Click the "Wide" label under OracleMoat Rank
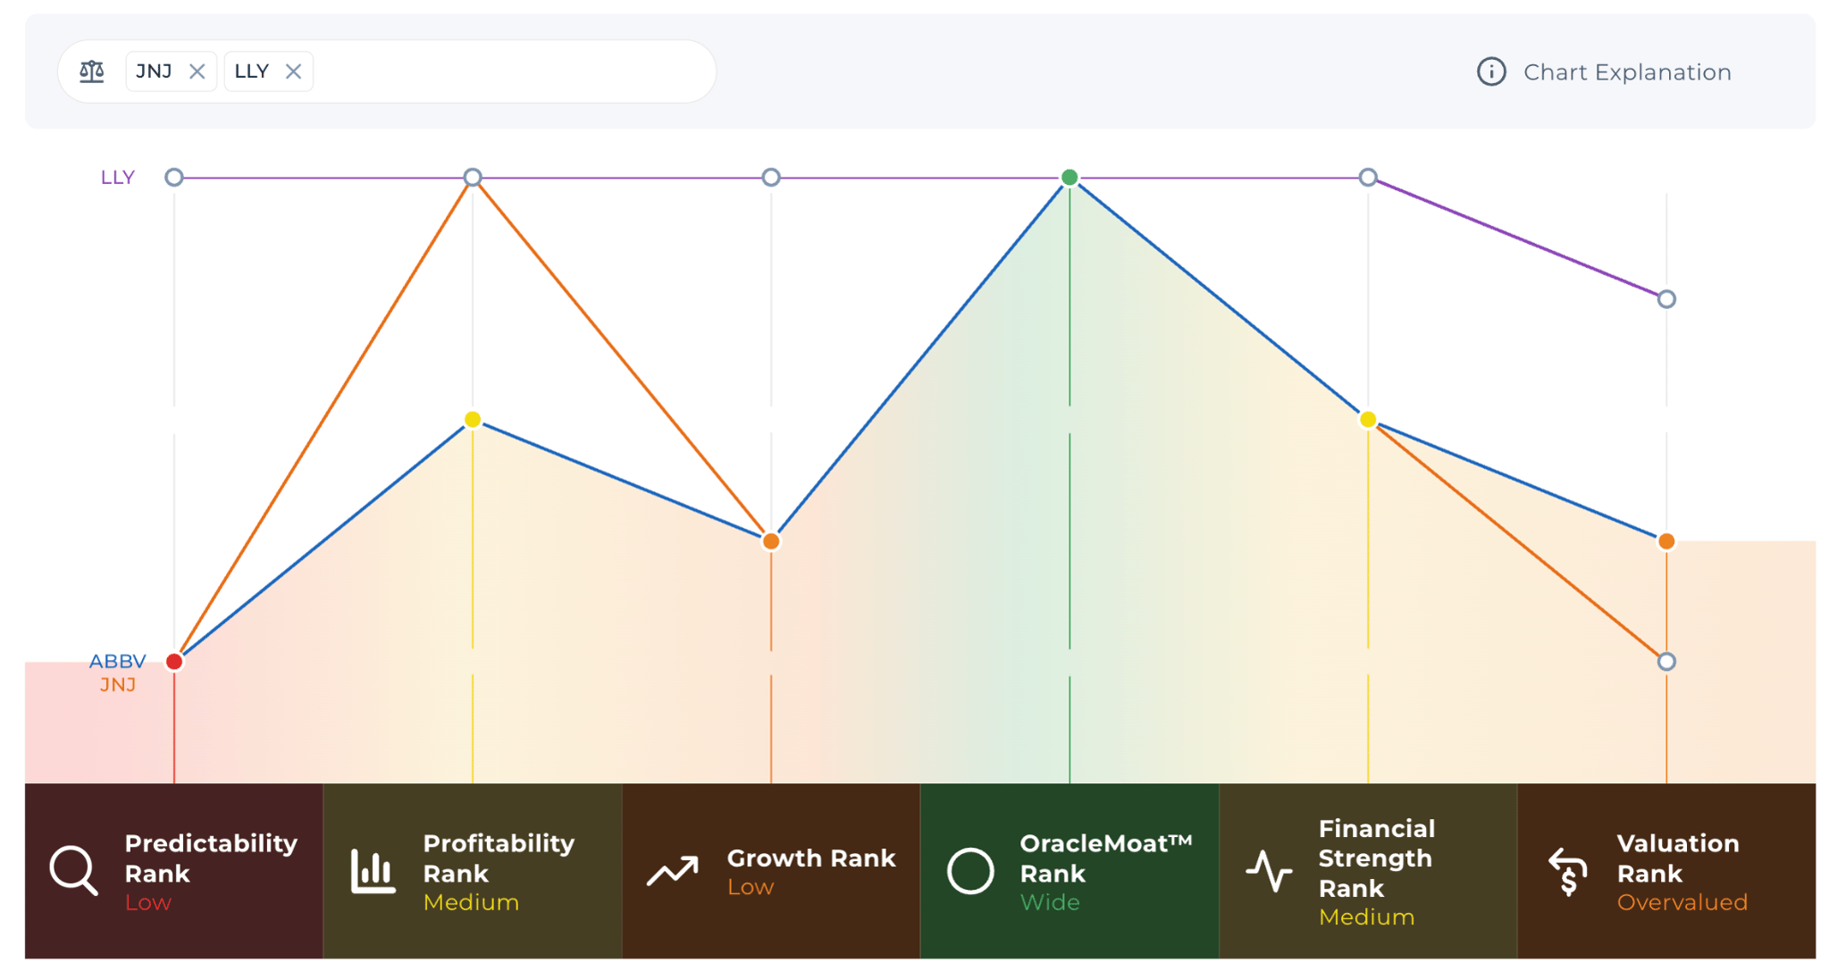 [1050, 903]
